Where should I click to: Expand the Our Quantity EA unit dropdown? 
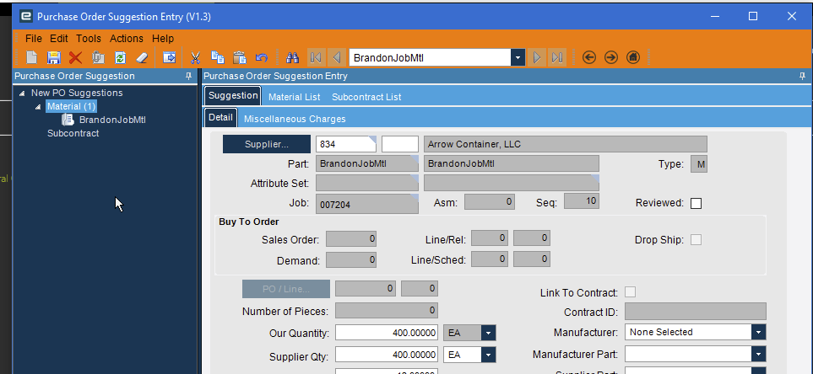click(488, 333)
